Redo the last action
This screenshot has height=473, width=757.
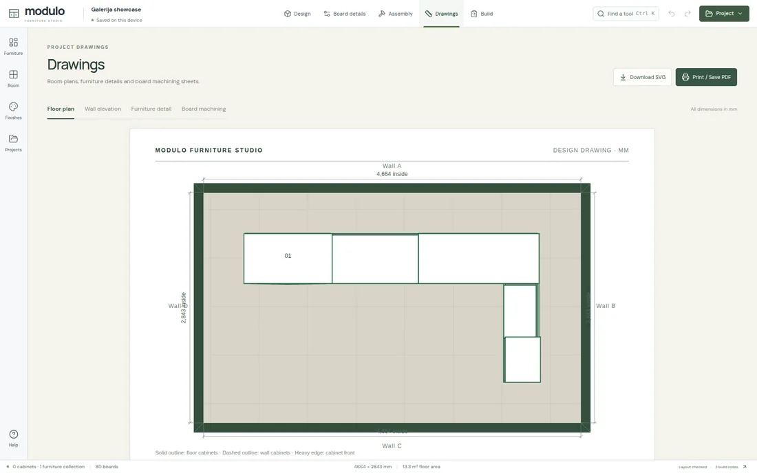[687, 14]
